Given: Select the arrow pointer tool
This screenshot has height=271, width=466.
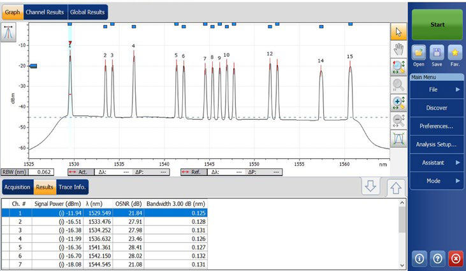Looking at the screenshot, I should point(399,31).
